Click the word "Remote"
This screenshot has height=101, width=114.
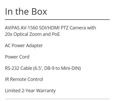(x=18, y=79)
